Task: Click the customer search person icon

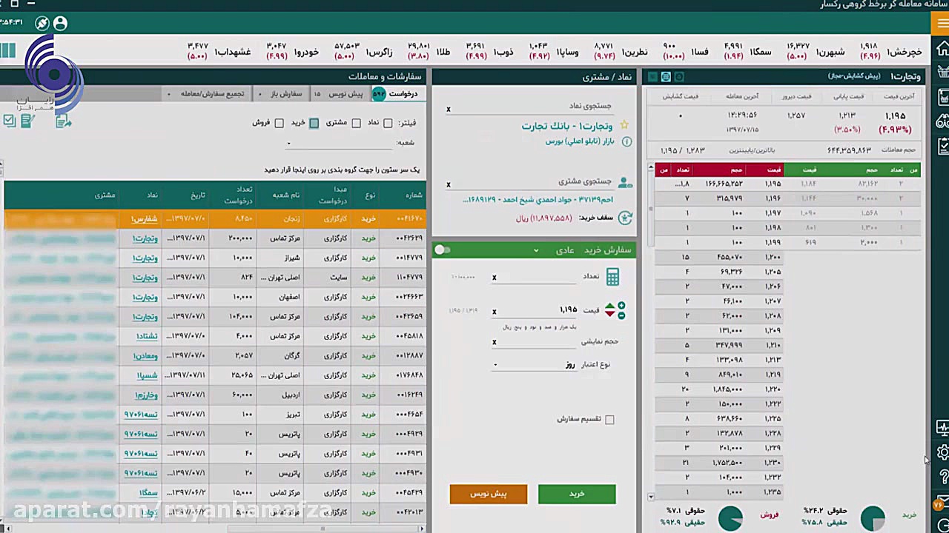Action: (x=625, y=182)
